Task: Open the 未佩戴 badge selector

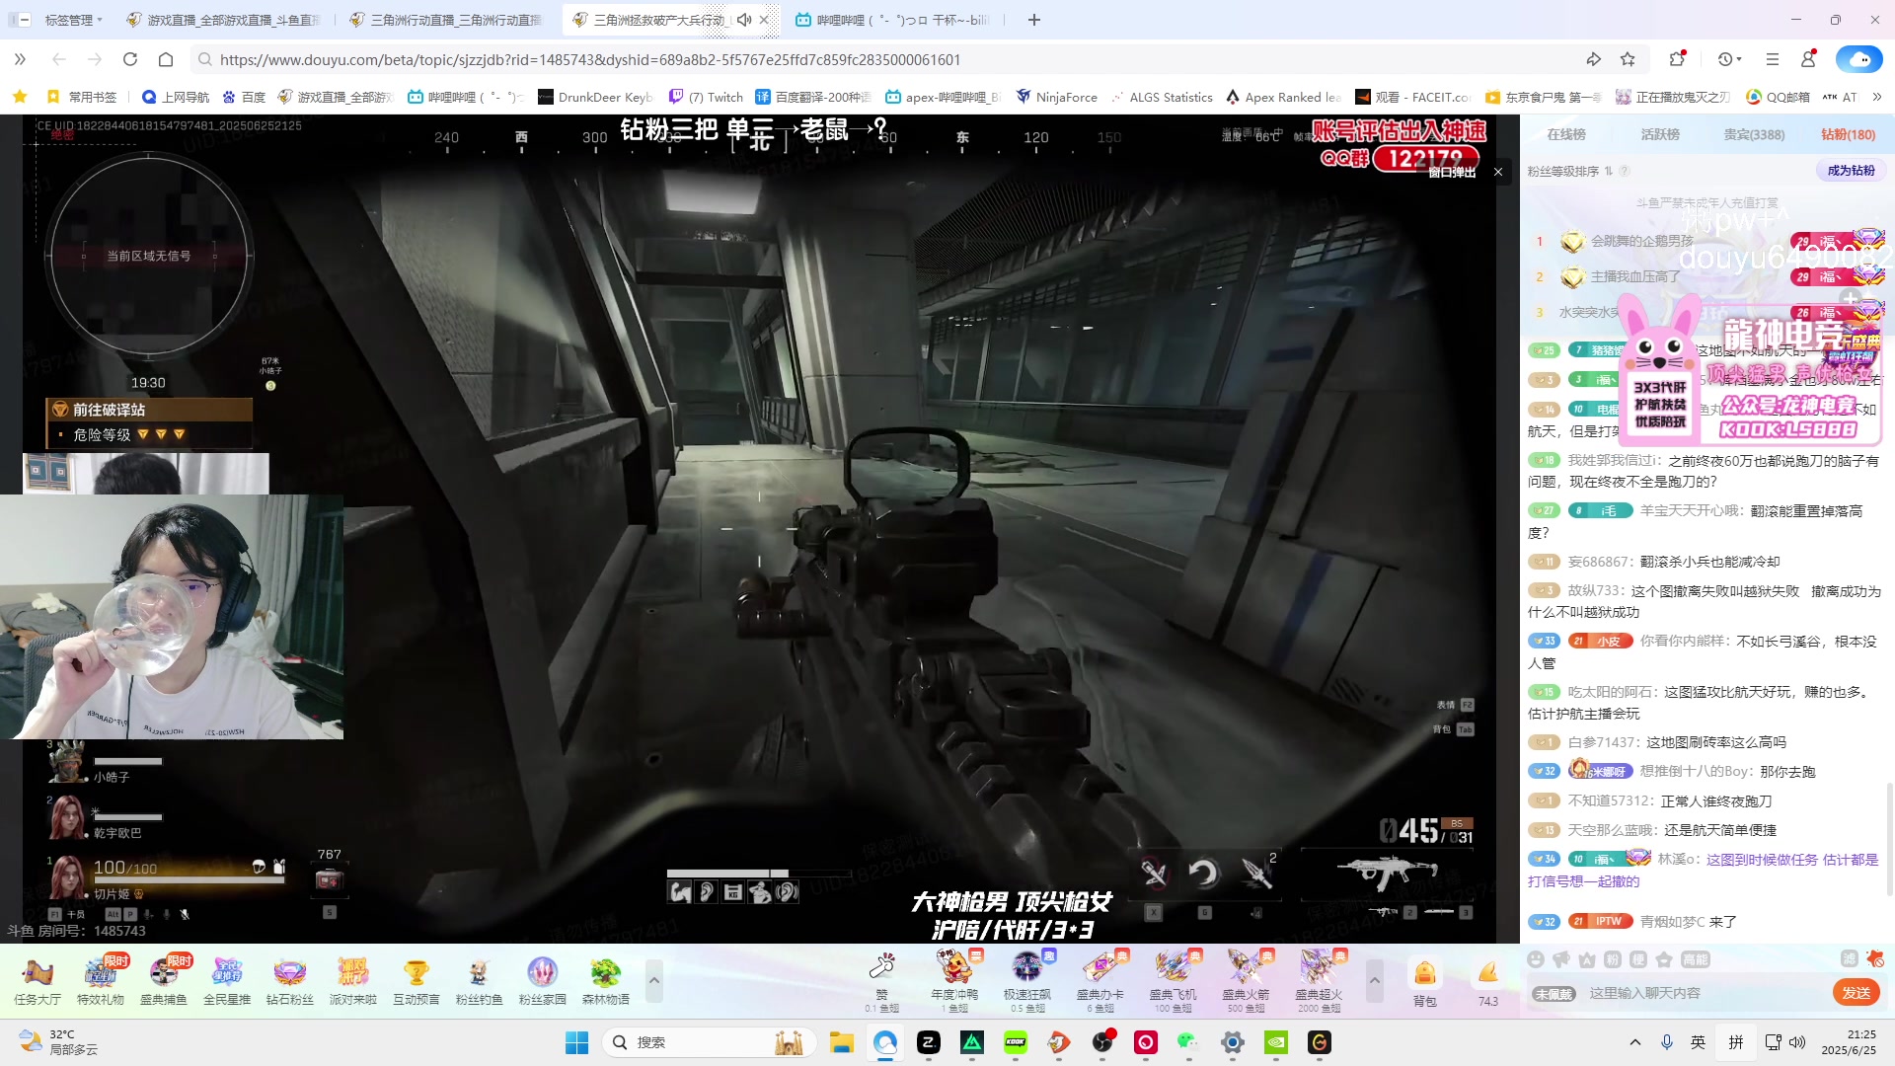Action: (1554, 994)
